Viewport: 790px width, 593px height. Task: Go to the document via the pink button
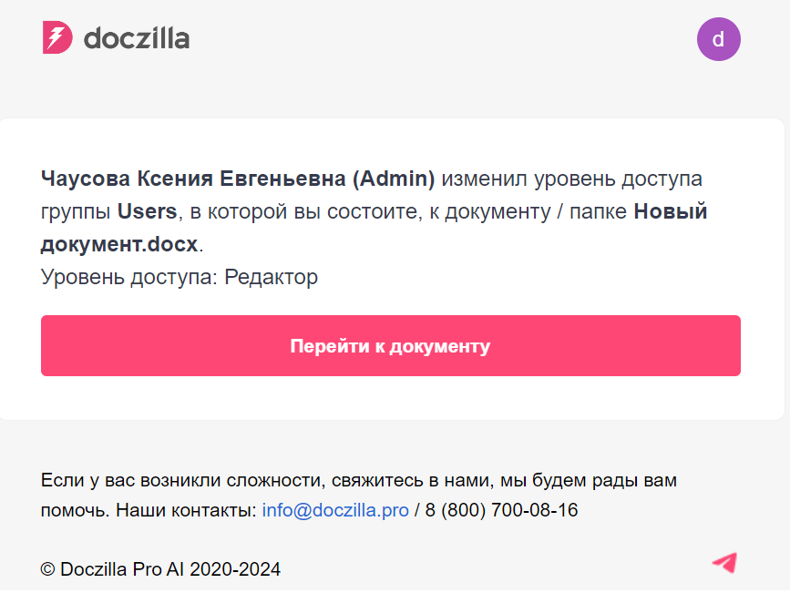click(x=391, y=345)
